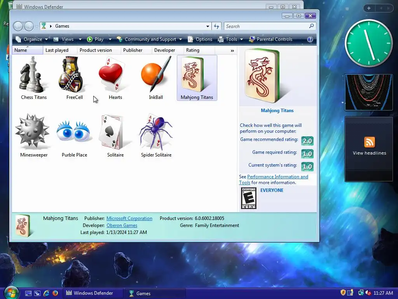Click the 11:27 AM taskbar clock
The height and width of the screenshot is (299, 398).
[x=383, y=293]
